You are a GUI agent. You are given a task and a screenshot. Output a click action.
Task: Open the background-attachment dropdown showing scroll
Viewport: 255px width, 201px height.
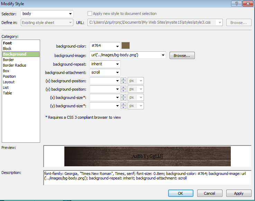tap(117, 73)
